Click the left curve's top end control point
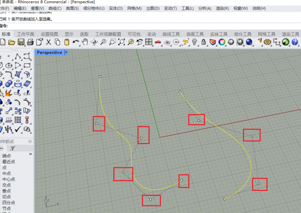The width and height of the screenshot is (301, 213). tap(100, 76)
